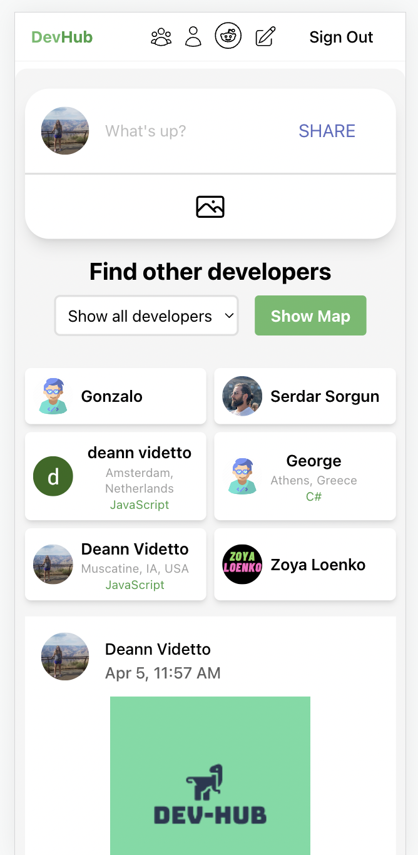Viewport: 418px width, 855px height.
Task: Click Zoya Loenko's circular avatar
Action: point(242,564)
